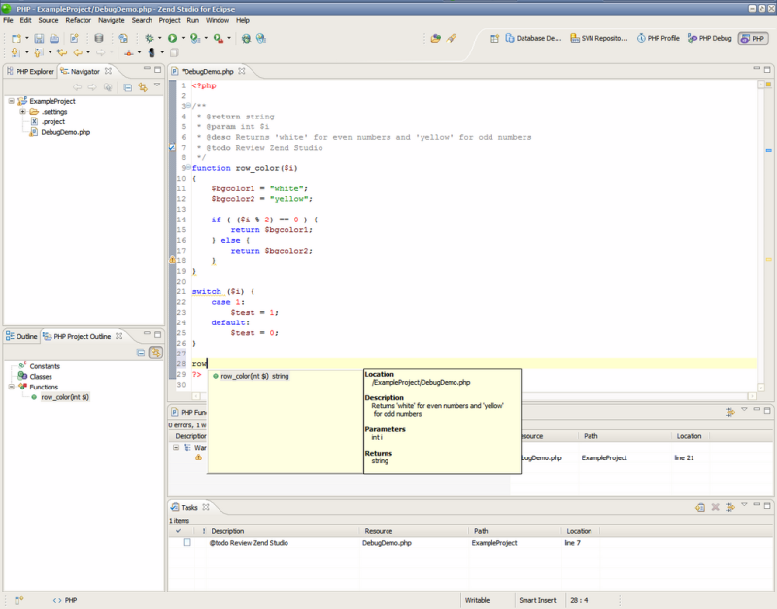Click Collapse All in PHP Project Outline
The width and height of the screenshot is (777, 609).
[141, 353]
